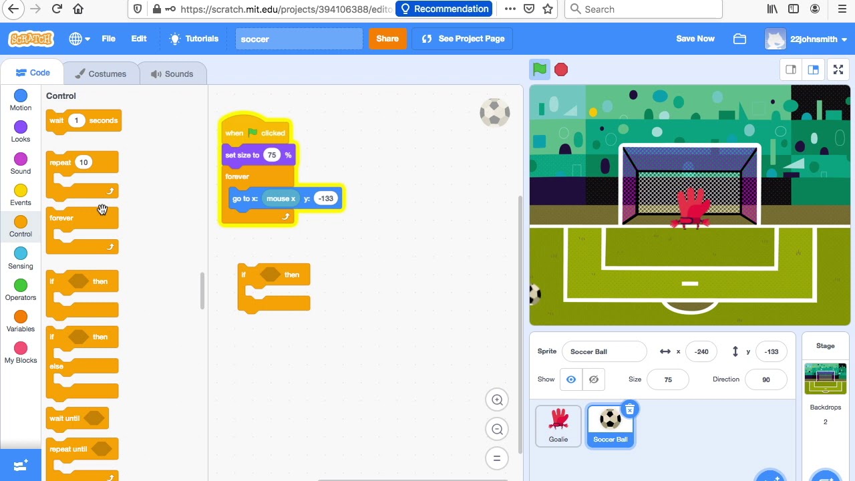
Task: Bookmark this page with star icon
Action: 548,9
